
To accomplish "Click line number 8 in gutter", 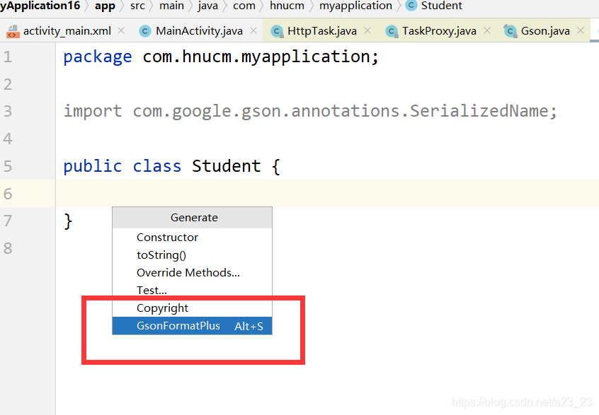I will (8, 248).
